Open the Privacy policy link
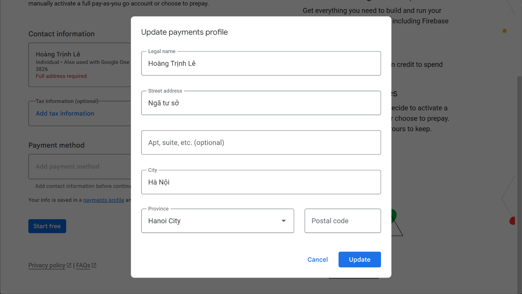Viewport: 522px width, 294px height. point(47,265)
